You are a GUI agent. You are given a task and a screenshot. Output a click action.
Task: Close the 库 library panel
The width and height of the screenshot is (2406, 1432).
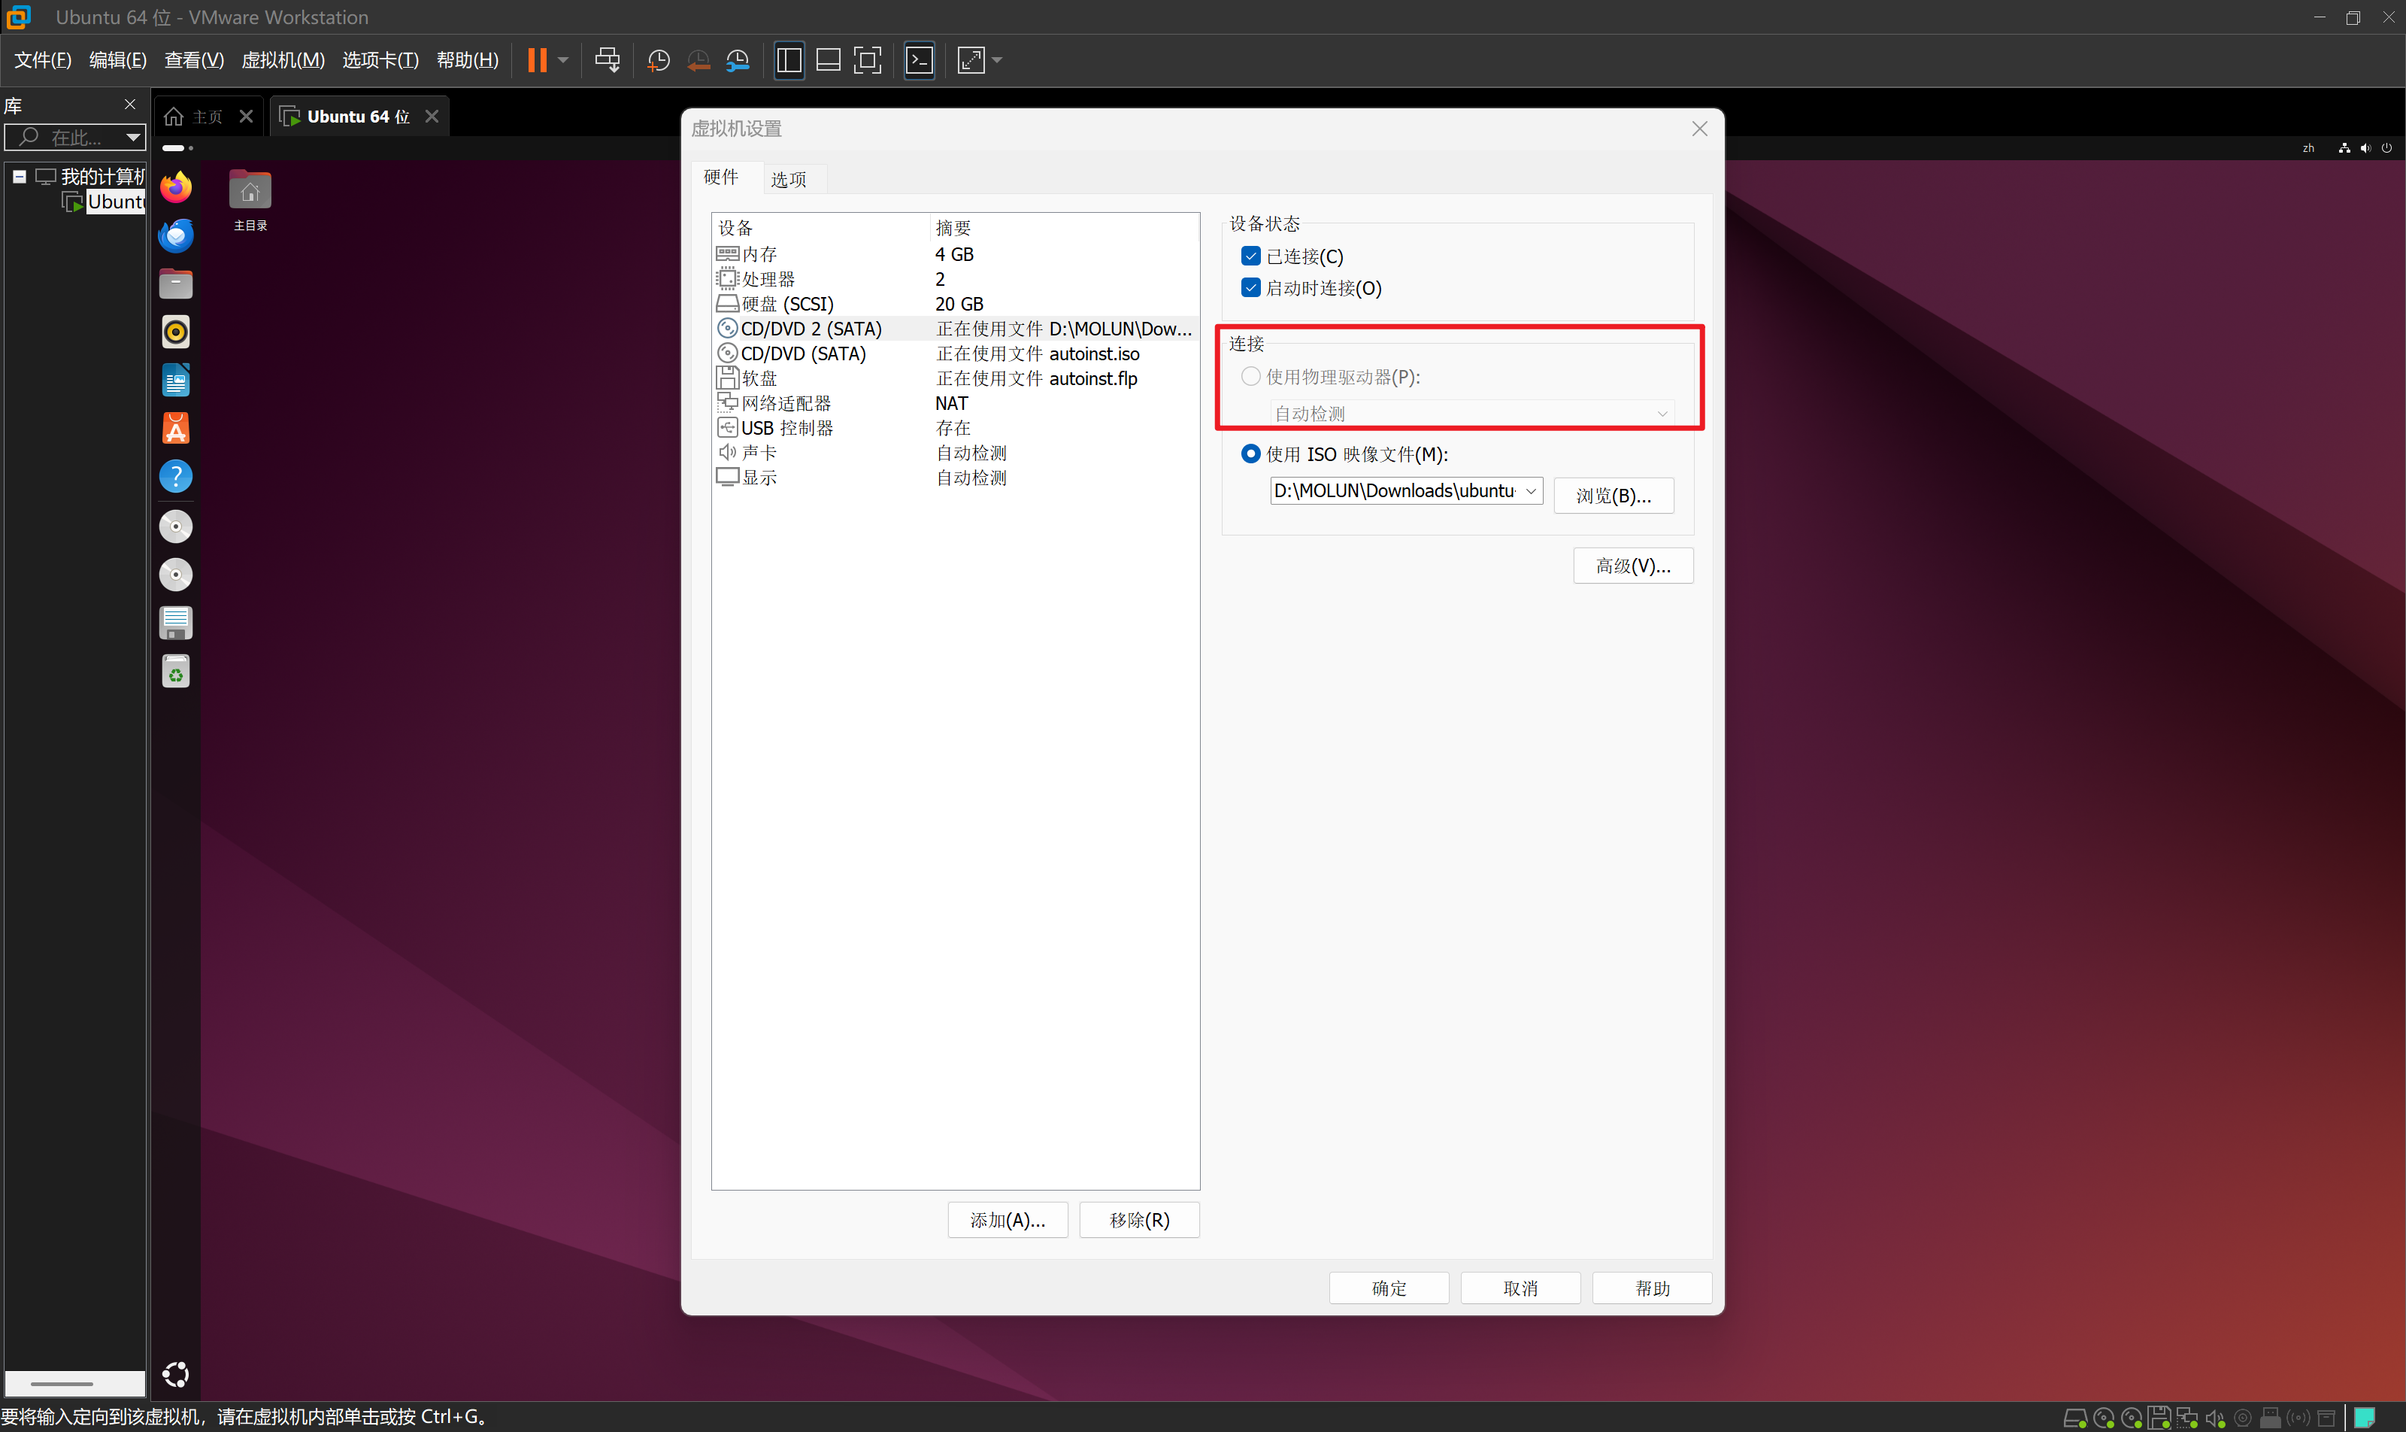pos(130,105)
